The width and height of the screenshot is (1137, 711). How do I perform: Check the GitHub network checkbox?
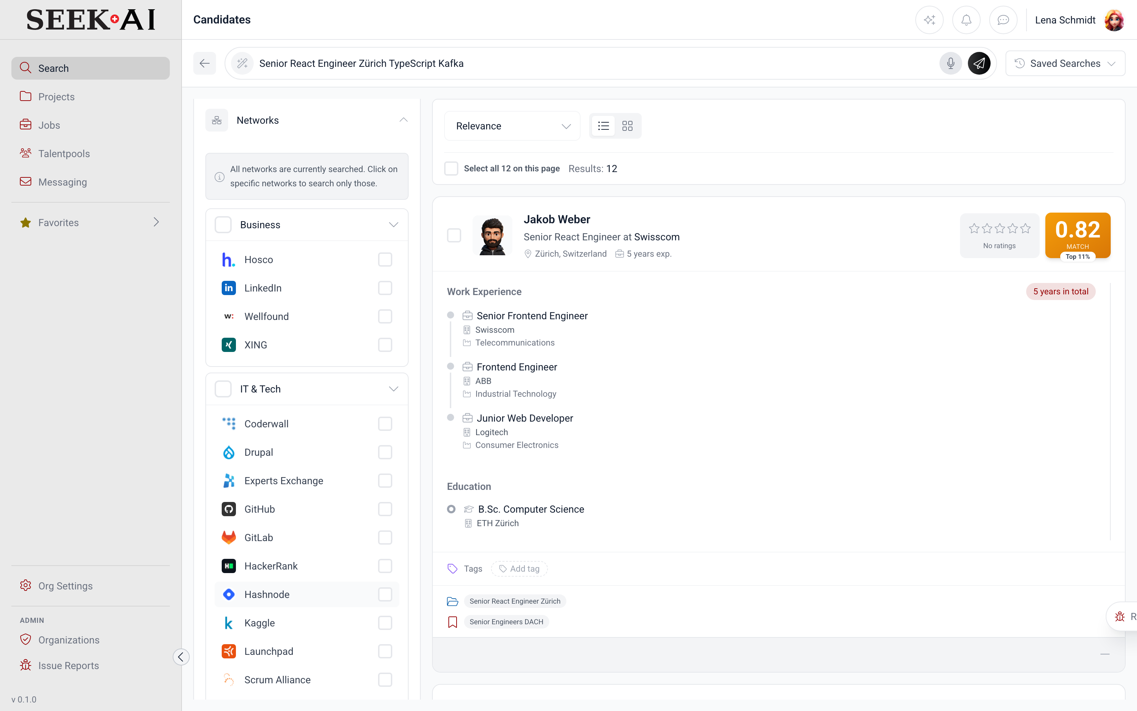click(x=385, y=509)
